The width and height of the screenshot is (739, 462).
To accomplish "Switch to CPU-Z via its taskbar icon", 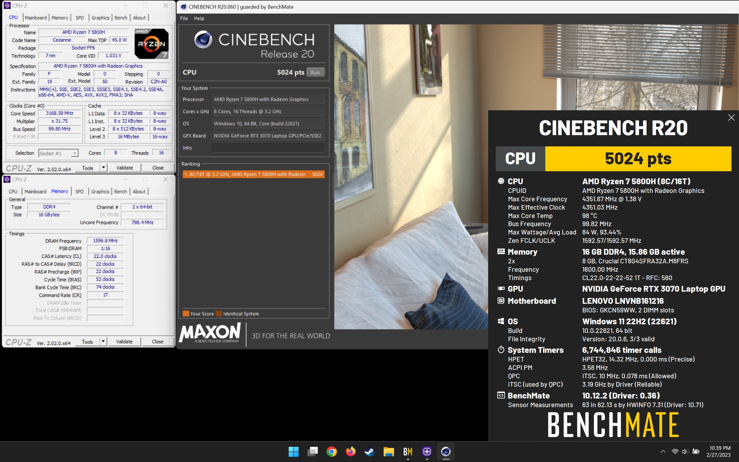I will pos(427,451).
